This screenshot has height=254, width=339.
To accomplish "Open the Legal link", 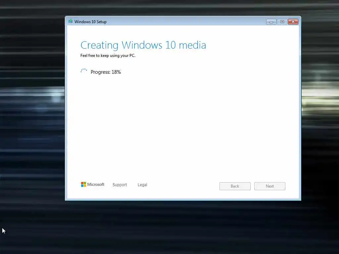I will point(142,185).
